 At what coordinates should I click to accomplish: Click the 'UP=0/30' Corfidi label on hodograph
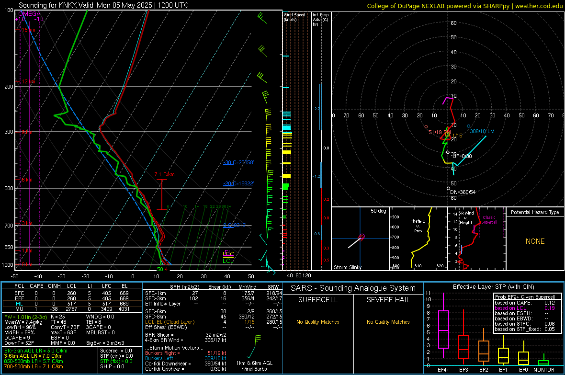462,156
